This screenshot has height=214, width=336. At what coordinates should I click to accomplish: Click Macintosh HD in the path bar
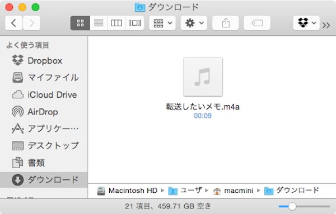(x=127, y=191)
